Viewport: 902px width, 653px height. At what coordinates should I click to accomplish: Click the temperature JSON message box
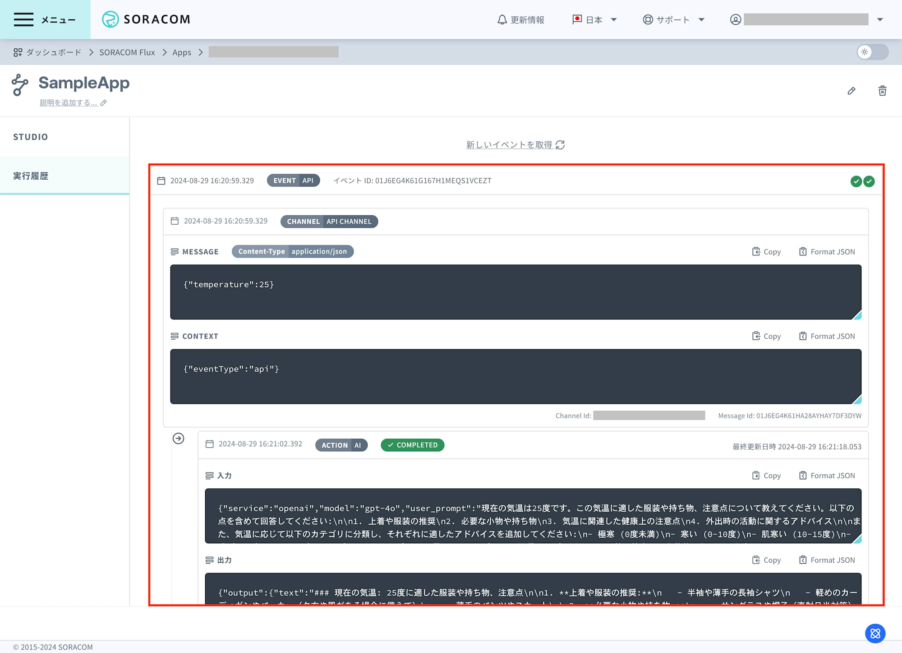click(x=515, y=292)
